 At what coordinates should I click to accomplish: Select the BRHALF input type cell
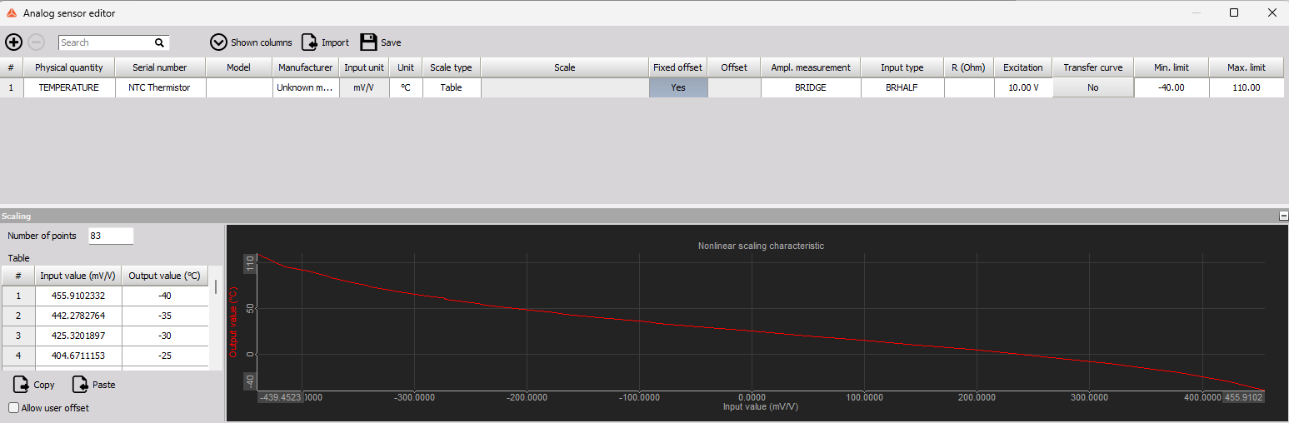point(902,87)
